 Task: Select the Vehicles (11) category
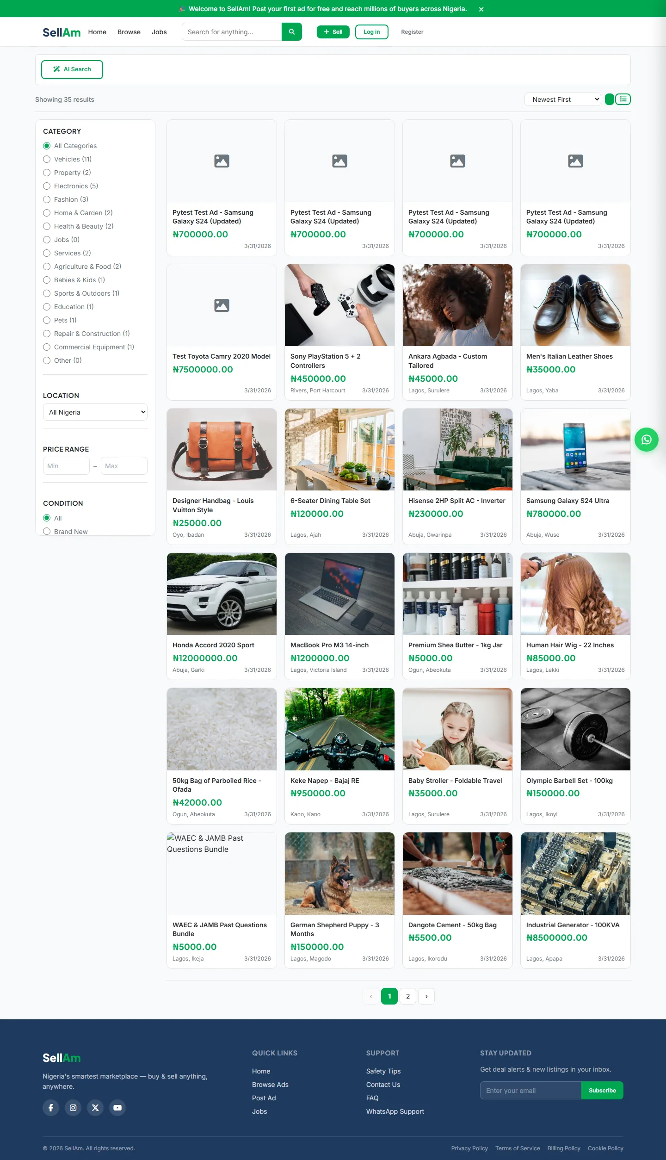coord(68,159)
